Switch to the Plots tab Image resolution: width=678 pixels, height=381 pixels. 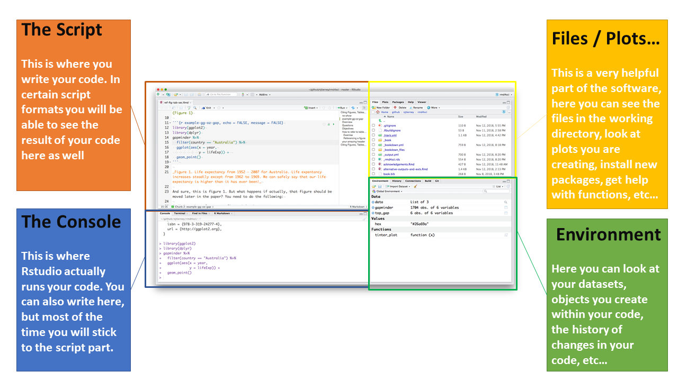point(385,102)
